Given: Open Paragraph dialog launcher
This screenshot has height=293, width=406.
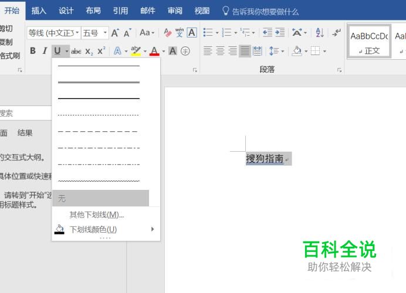Looking at the screenshot, I should pos(340,70).
